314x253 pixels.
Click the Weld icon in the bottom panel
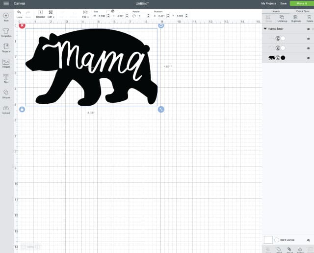pos(279,250)
